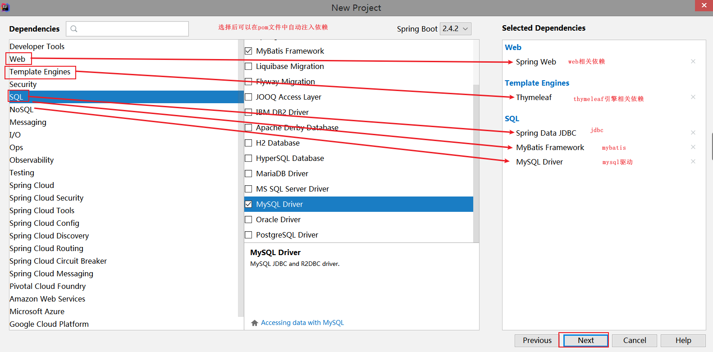Select Developer Tools category
This screenshot has width=713, height=352.
coord(37,46)
